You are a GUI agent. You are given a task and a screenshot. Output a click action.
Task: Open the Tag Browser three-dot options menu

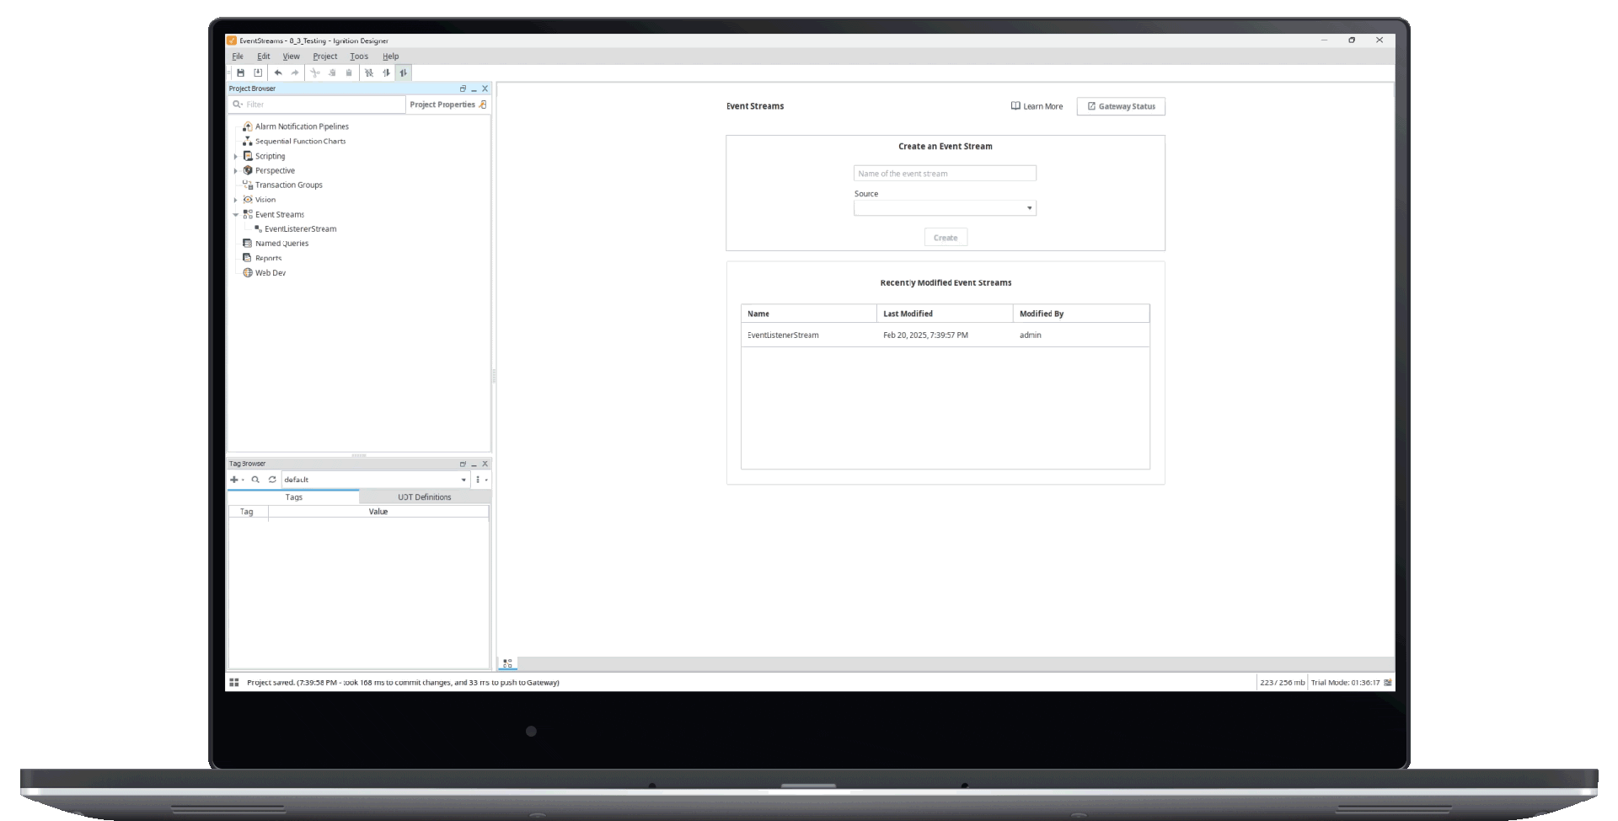[x=478, y=480]
